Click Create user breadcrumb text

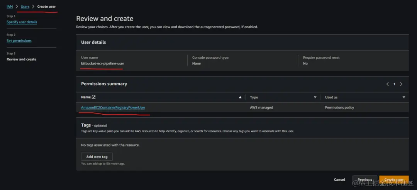(47, 7)
